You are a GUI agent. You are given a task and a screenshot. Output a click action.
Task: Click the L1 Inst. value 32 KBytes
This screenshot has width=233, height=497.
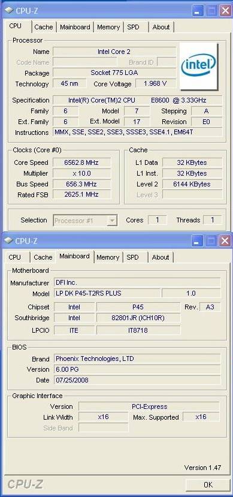point(192,173)
